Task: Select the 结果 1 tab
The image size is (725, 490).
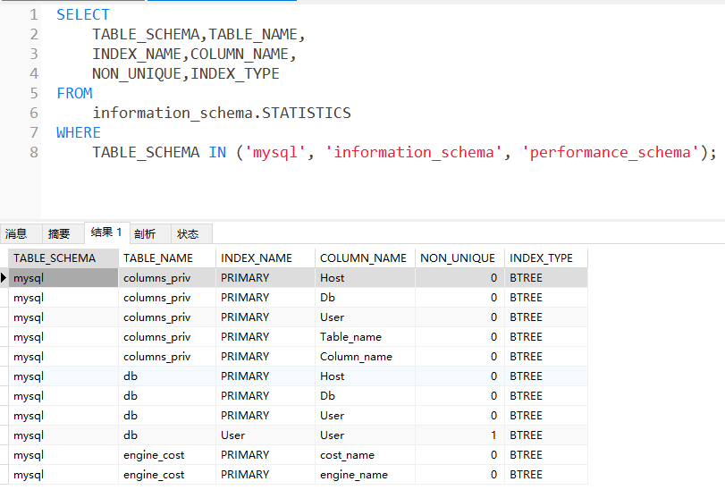Action: [106, 232]
